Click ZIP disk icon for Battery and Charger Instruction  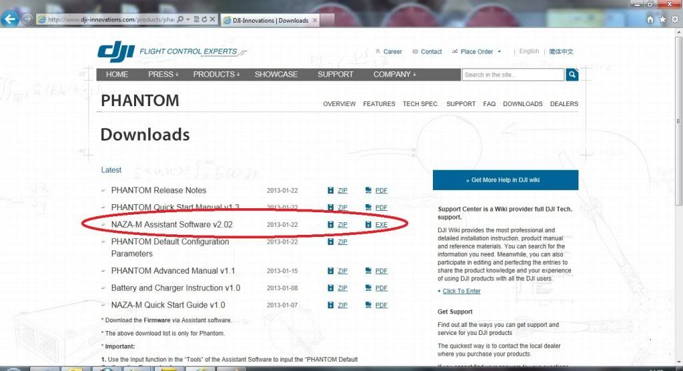[x=331, y=288]
